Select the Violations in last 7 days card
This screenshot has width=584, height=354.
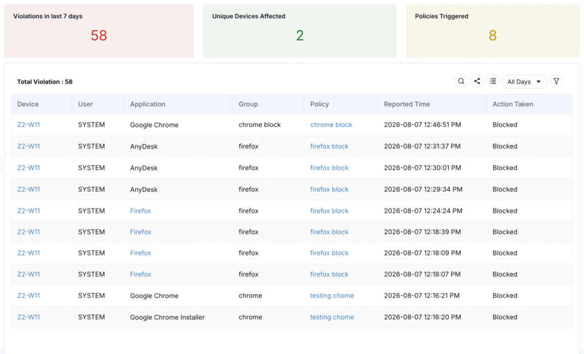pos(99,31)
